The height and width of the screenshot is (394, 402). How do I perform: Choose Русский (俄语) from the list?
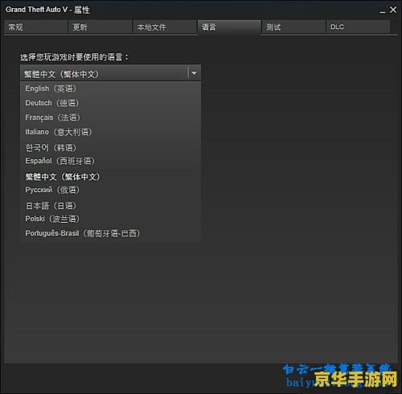pos(110,190)
